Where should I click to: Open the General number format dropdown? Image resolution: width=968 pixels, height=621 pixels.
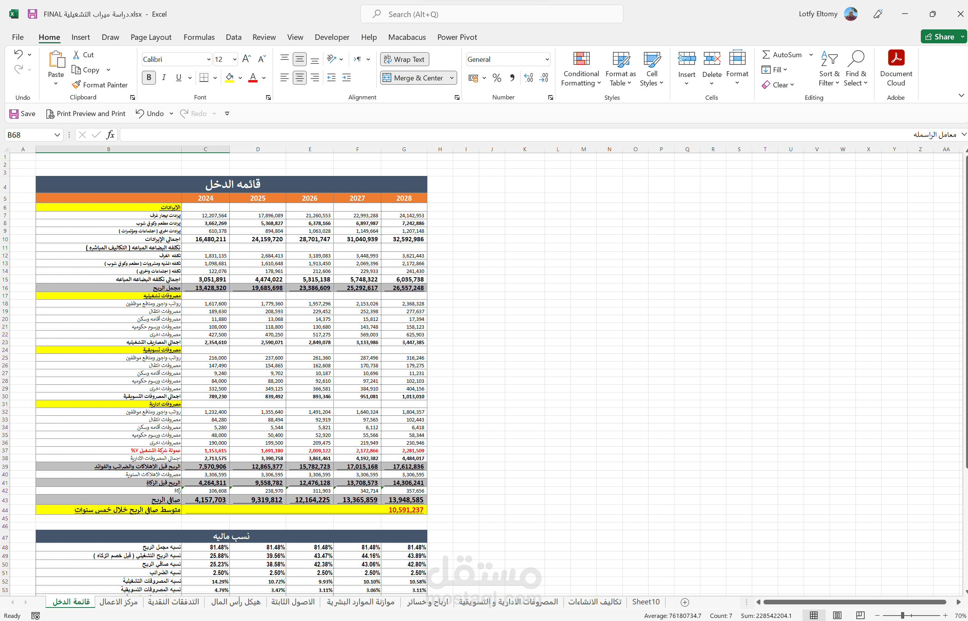(547, 59)
